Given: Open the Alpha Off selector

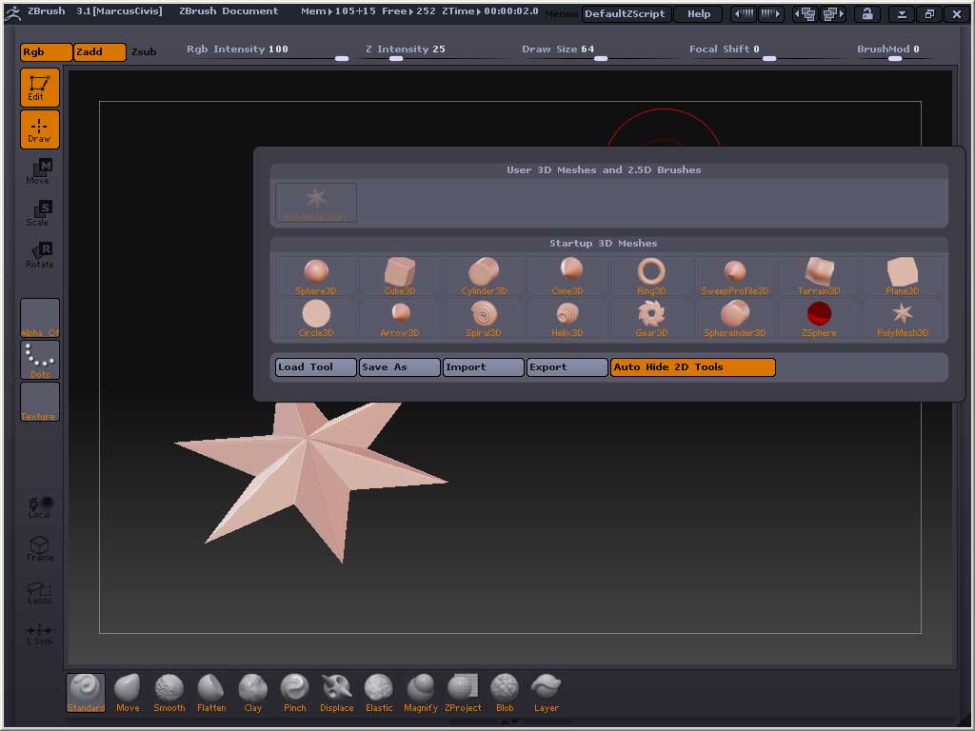Looking at the screenshot, I should click(x=40, y=318).
